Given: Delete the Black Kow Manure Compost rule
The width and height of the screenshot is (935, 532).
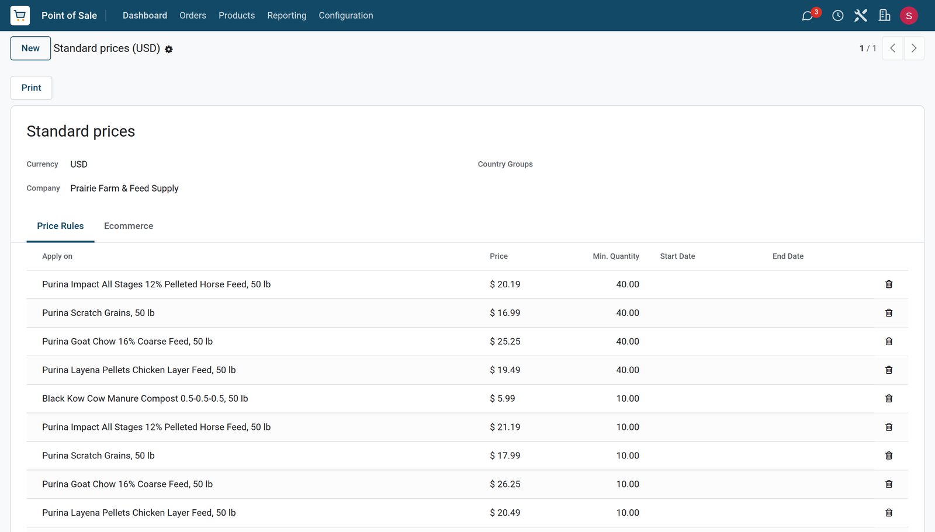Looking at the screenshot, I should click(x=889, y=399).
